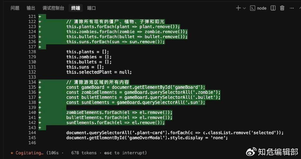Select the node terminal icon

point(252,8)
